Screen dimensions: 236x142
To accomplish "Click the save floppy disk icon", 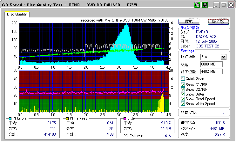I will coord(205,5).
